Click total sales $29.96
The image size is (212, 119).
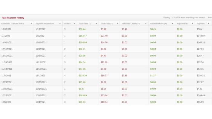[82, 56]
